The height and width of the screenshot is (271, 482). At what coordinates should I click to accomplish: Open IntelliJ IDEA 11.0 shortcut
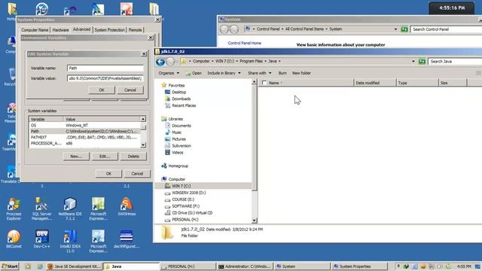(x=70, y=241)
